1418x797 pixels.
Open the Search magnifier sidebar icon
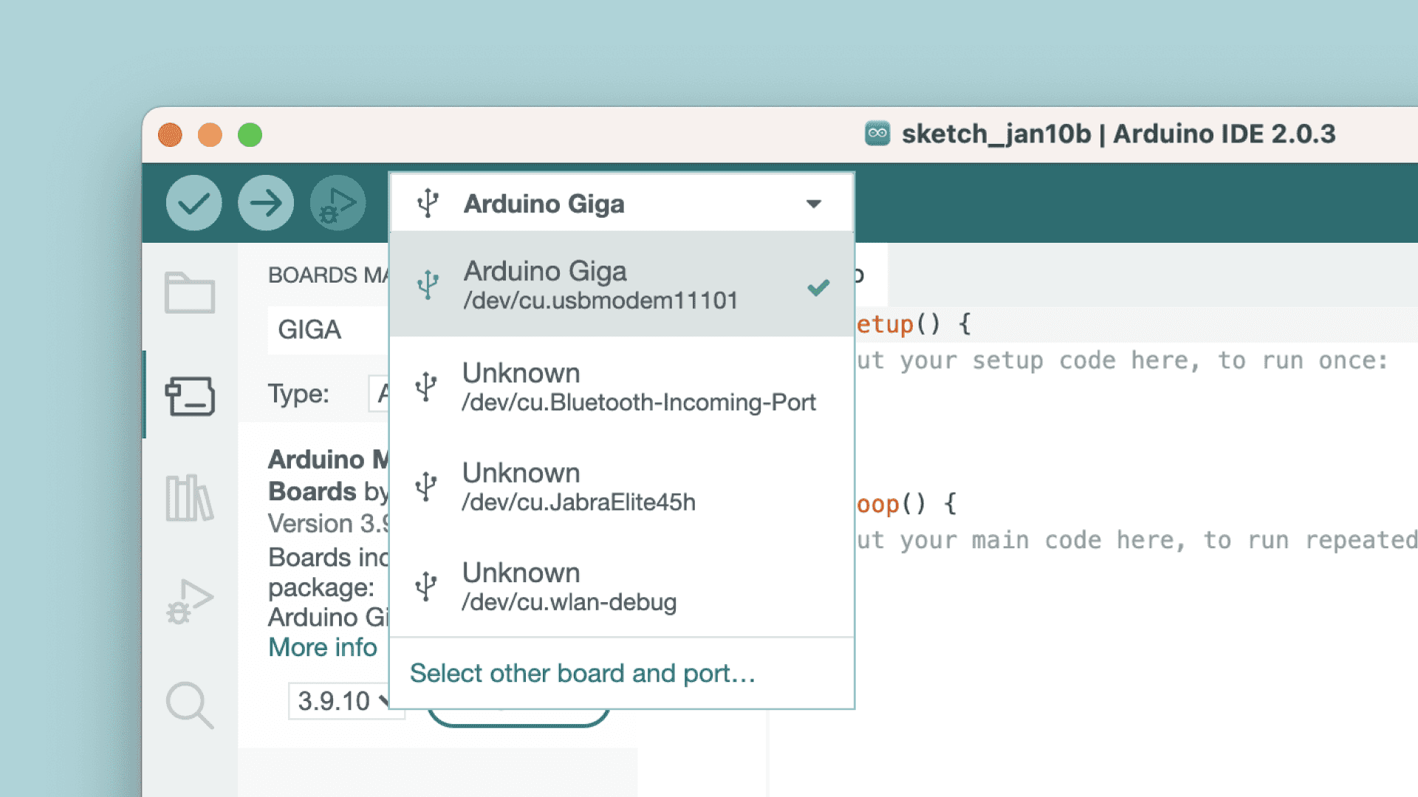[x=190, y=705]
